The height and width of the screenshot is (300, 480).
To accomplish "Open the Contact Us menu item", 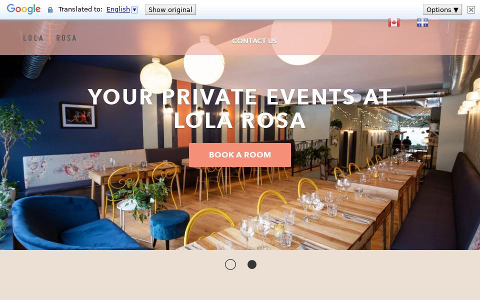I will (x=254, y=41).
